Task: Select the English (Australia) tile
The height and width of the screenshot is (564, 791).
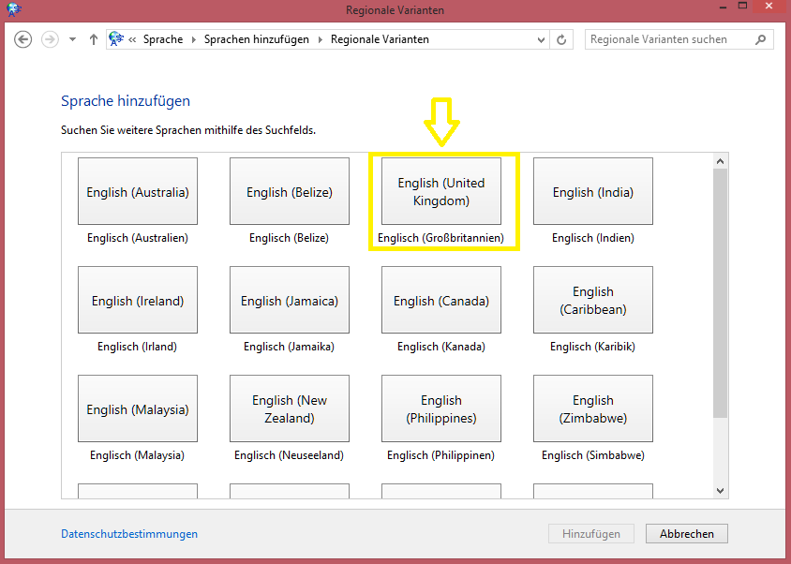Action: [138, 191]
